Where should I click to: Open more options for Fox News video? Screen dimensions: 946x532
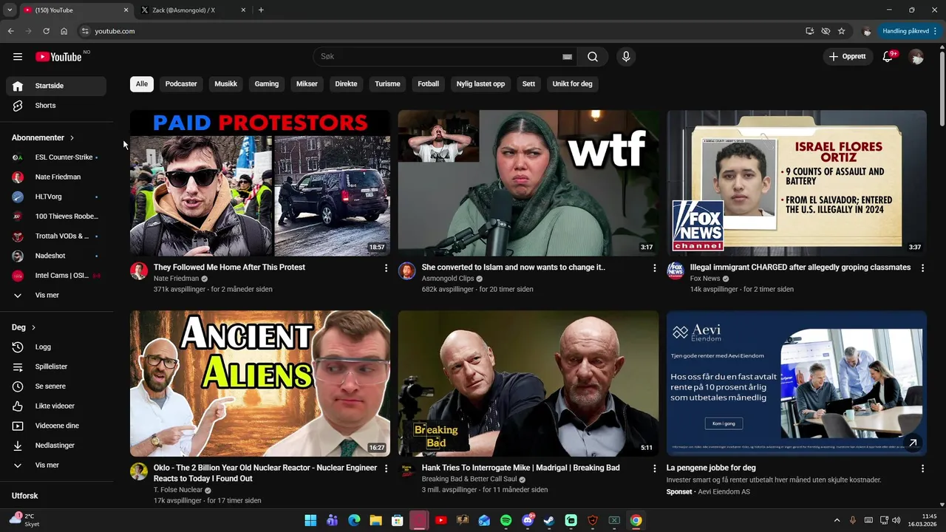[922, 268]
